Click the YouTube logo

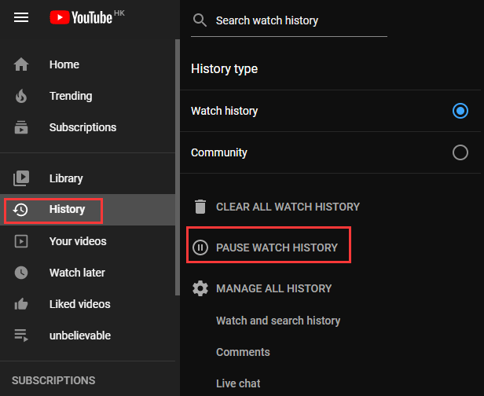[81, 17]
